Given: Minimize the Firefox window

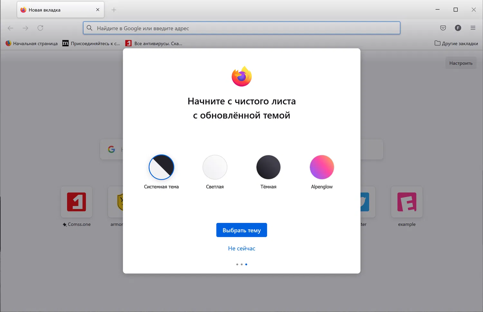Looking at the screenshot, I should coord(438,10).
